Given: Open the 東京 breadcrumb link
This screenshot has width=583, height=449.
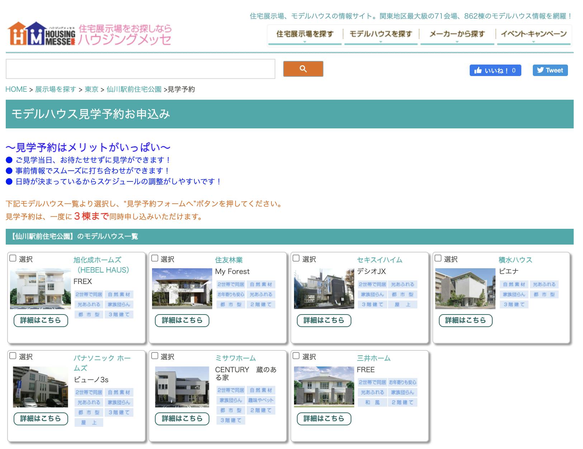Looking at the screenshot, I should click(x=91, y=89).
